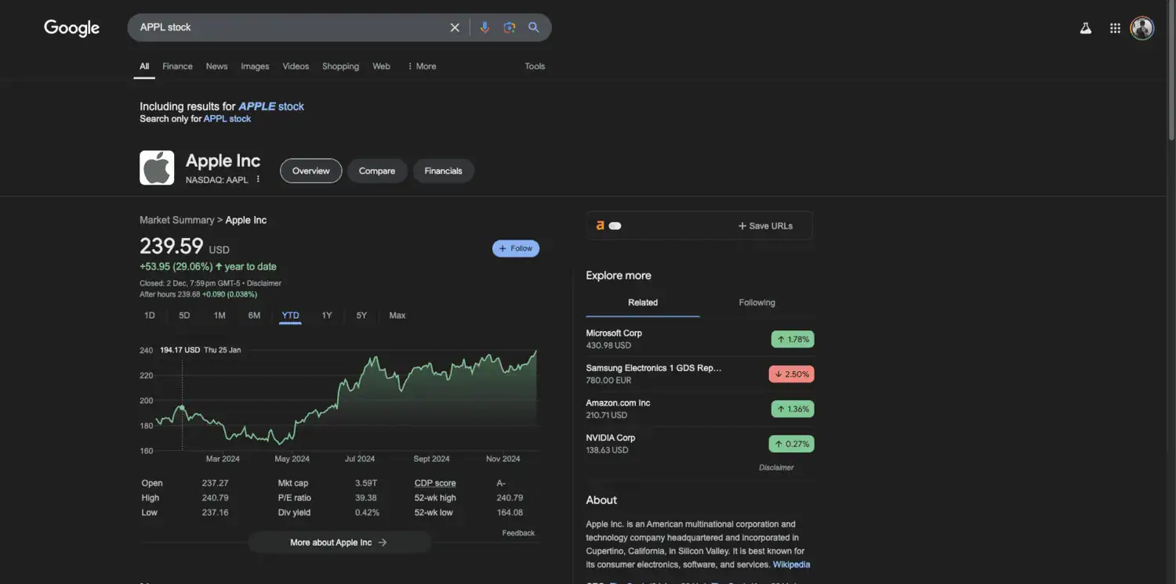Click the P/E ratio value 39.38

pyautogui.click(x=366, y=498)
